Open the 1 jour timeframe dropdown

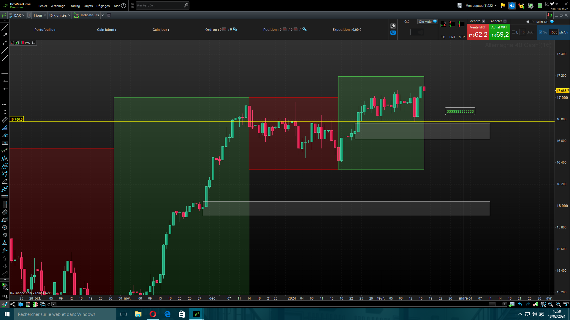pyautogui.click(x=39, y=15)
